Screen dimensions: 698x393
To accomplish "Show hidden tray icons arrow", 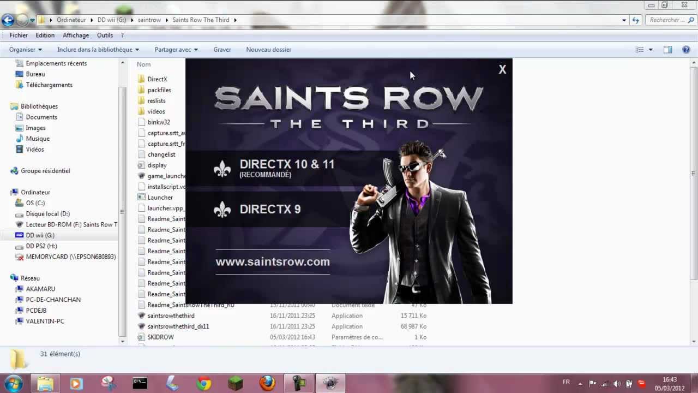I will click(580, 384).
